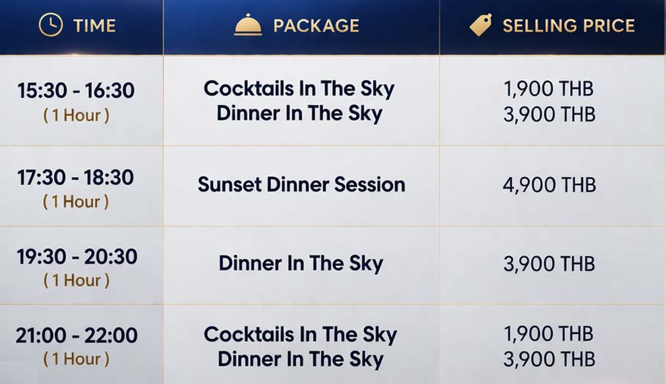This screenshot has width=666, height=384.
Task: Click the 1,900 THB price in first row
Action: point(549,89)
